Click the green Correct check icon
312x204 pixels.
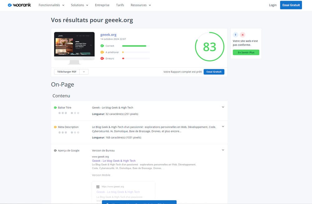pos(102,46)
